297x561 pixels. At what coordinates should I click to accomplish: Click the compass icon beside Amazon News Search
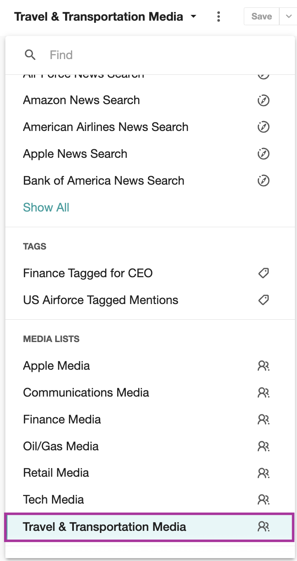point(264,100)
